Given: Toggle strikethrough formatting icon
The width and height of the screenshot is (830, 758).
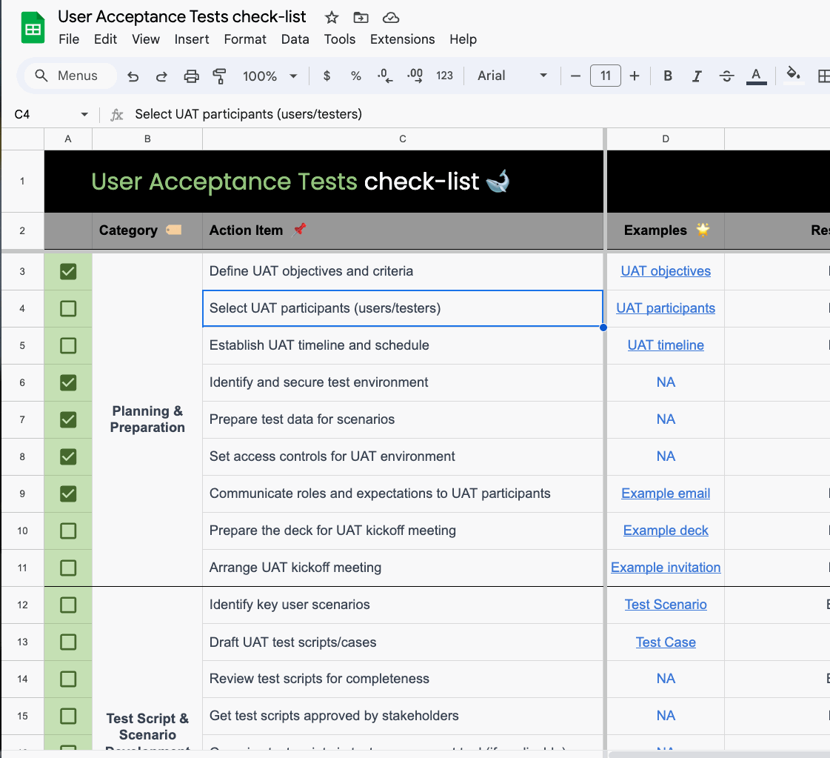Looking at the screenshot, I should coord(726,76).
